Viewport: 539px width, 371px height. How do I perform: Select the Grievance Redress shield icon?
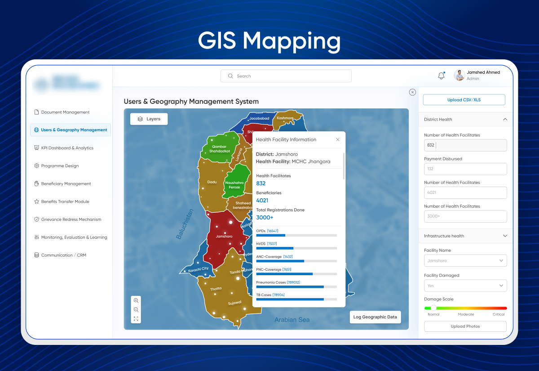[x=36, y=219]
